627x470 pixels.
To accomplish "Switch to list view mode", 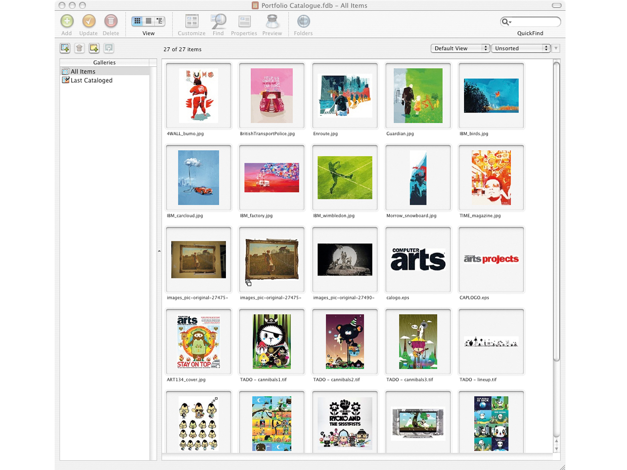I will point(149,21).
